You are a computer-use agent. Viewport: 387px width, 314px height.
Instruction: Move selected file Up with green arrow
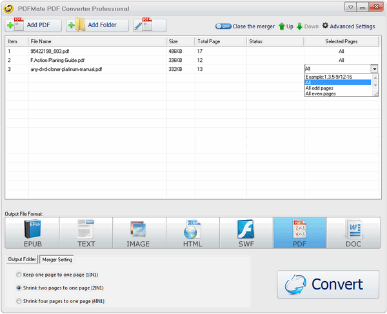click(x=286, y=26)
